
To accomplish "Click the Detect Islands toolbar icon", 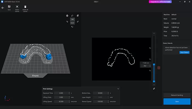I will pos(17,8).
